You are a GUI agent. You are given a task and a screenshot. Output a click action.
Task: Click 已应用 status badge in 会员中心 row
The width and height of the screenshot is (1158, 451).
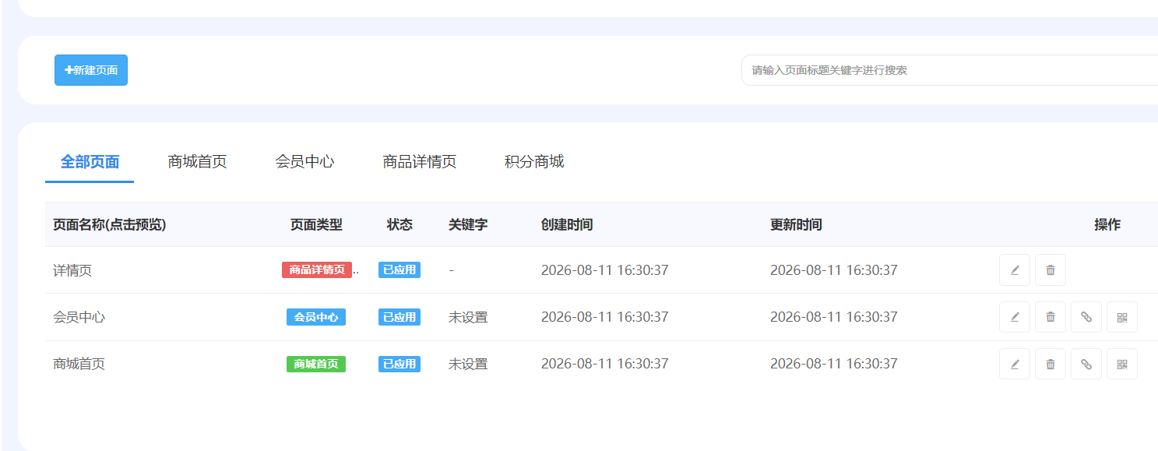click(x=399, y=317)
